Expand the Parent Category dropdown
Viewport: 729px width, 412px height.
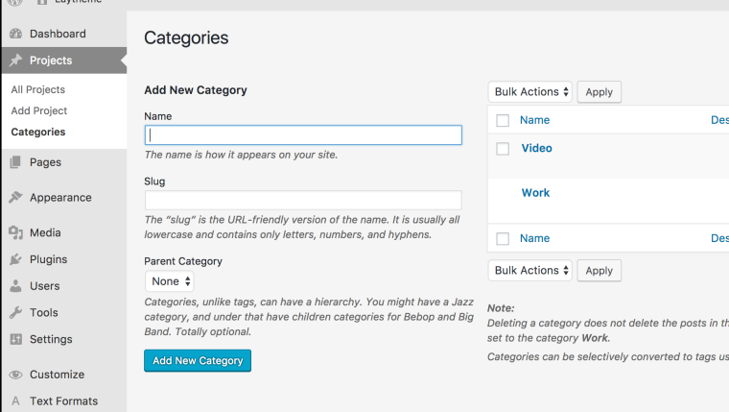171,281
